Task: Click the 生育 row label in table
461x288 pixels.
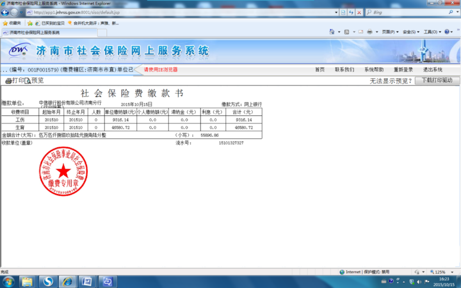Action: (20, 127)
